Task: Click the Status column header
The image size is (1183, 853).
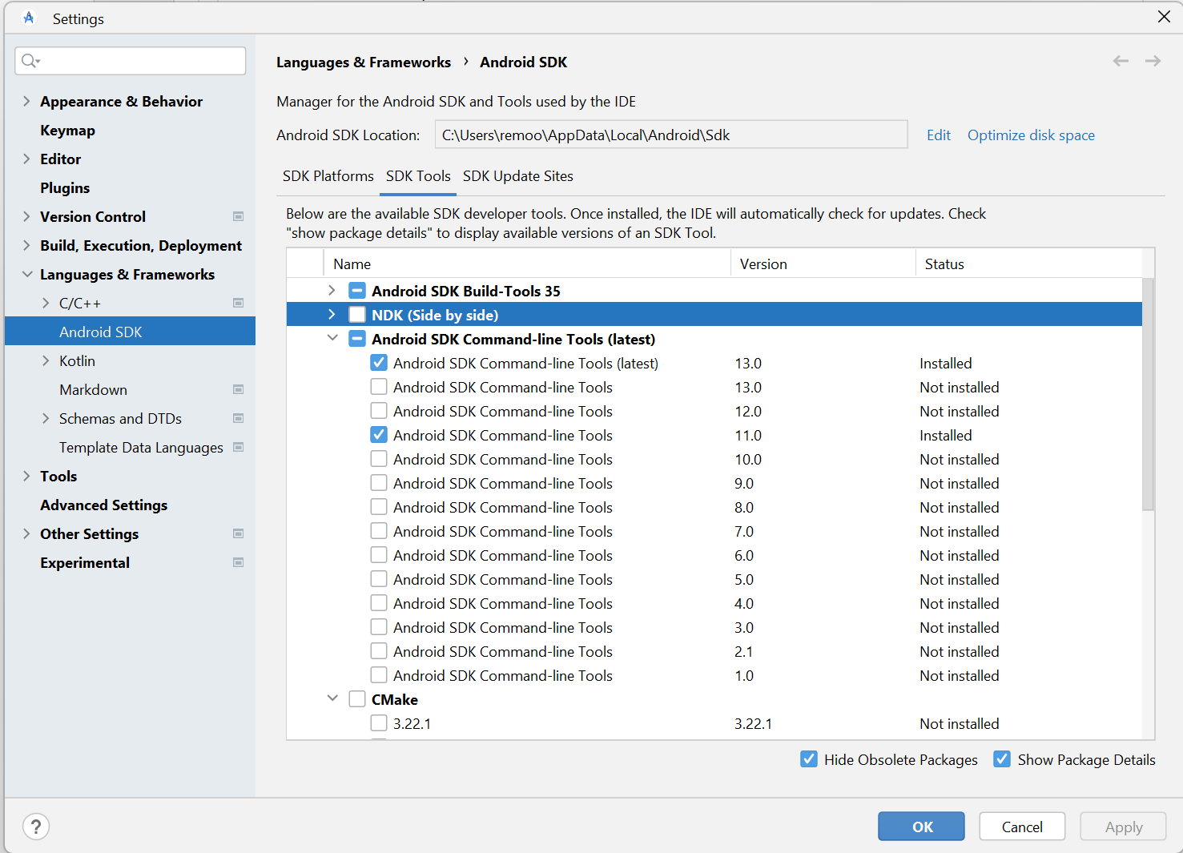Action: tap(1028, 264)
